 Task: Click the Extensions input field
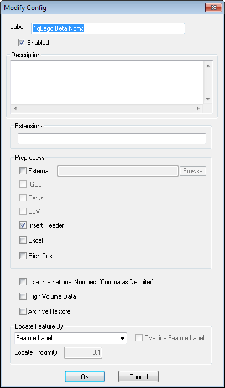click(x=112, y=139)
